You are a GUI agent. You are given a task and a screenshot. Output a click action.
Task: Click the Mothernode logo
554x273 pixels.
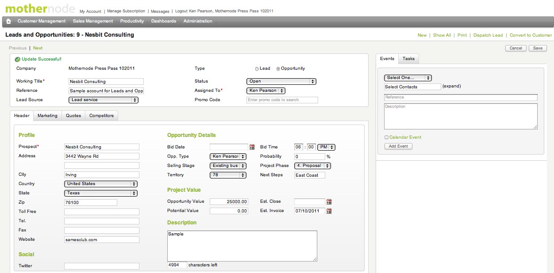coord(39,9)
